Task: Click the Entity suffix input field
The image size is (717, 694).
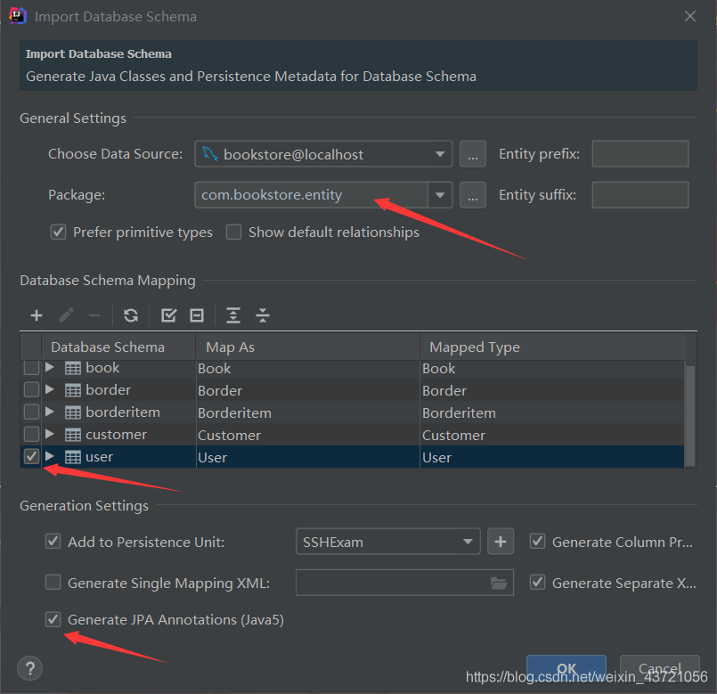Action: click(x=640, y=195)
